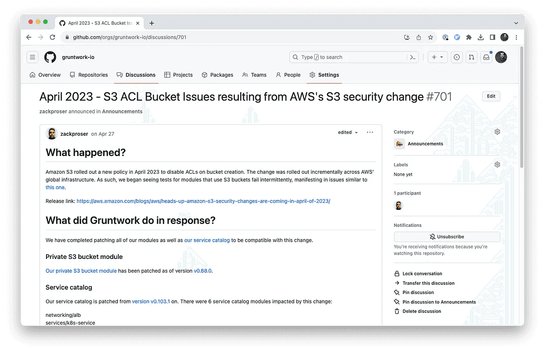Click the 'on Apr 27' timestamp
This screenshot has width=545, height=353.
coord(103,134)
